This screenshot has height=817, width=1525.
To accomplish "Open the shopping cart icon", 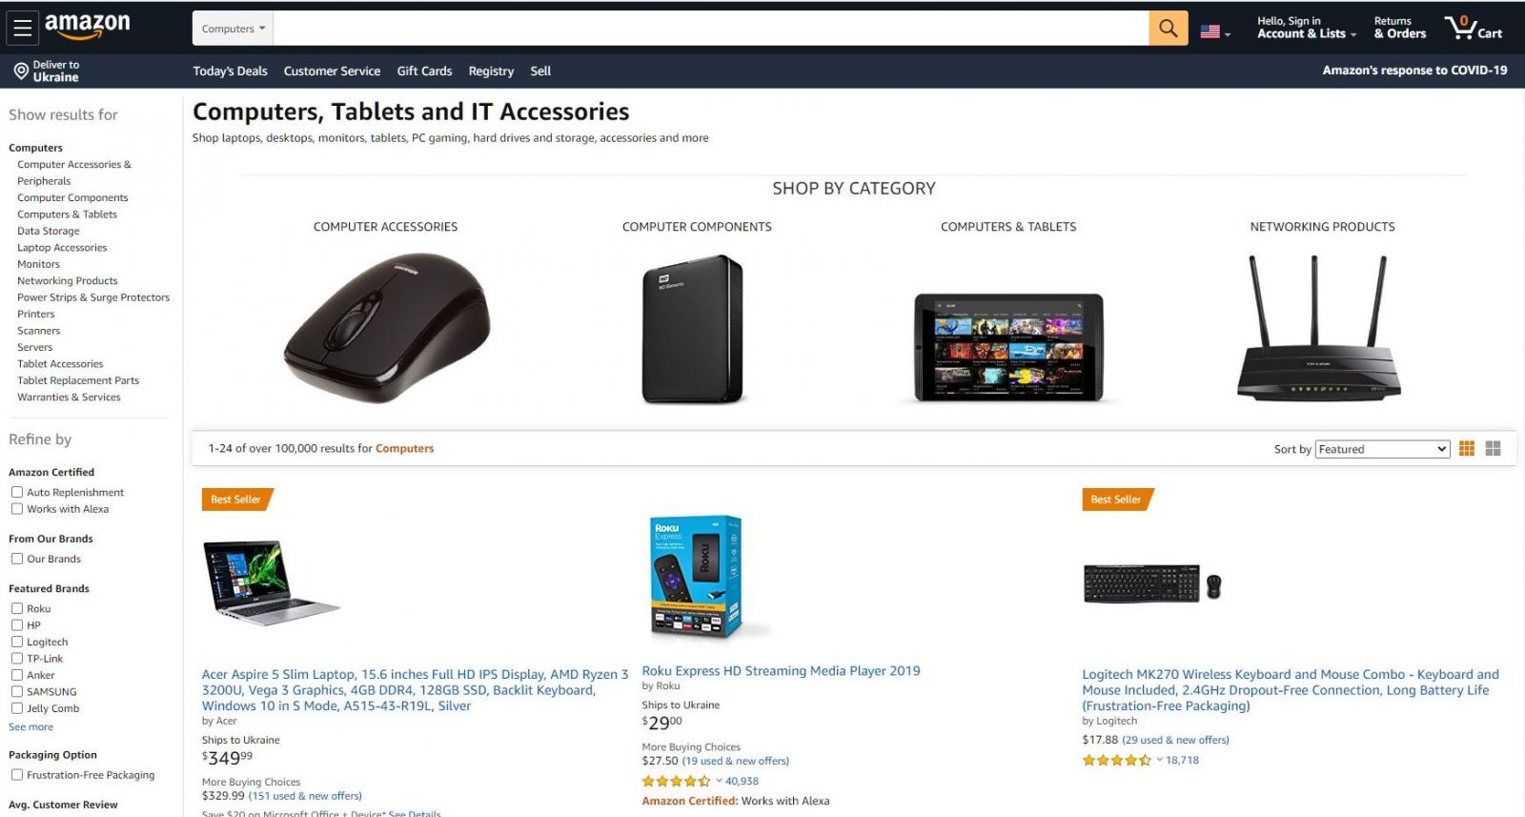I will tap(1473, 28).
